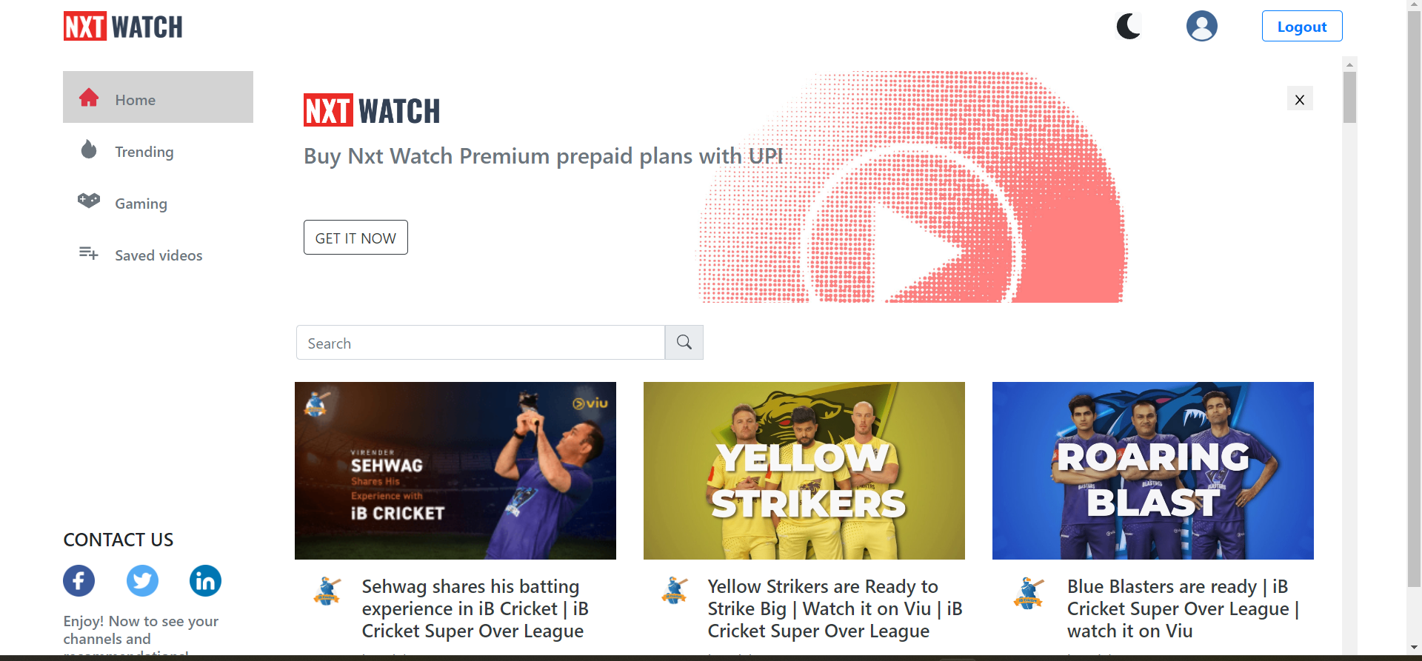The width and height of the screenshot is (1422, 661).
Task: Click the Logout button
Action: (1302, 26)
